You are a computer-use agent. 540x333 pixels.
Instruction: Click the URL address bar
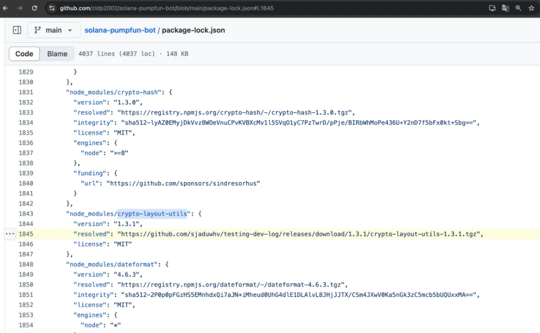(x=250, y=8)
